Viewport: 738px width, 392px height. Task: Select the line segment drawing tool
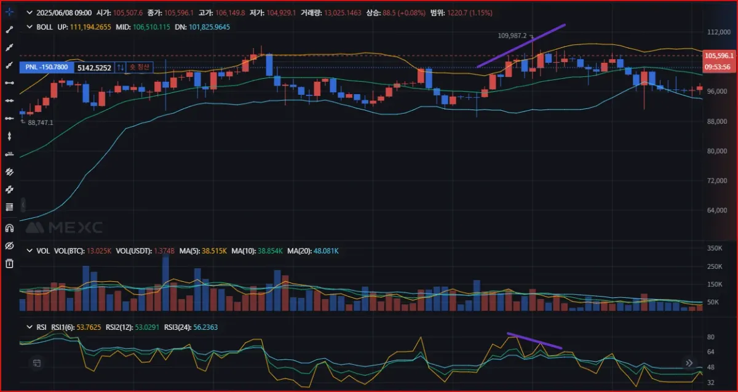(x=9, y=30)
